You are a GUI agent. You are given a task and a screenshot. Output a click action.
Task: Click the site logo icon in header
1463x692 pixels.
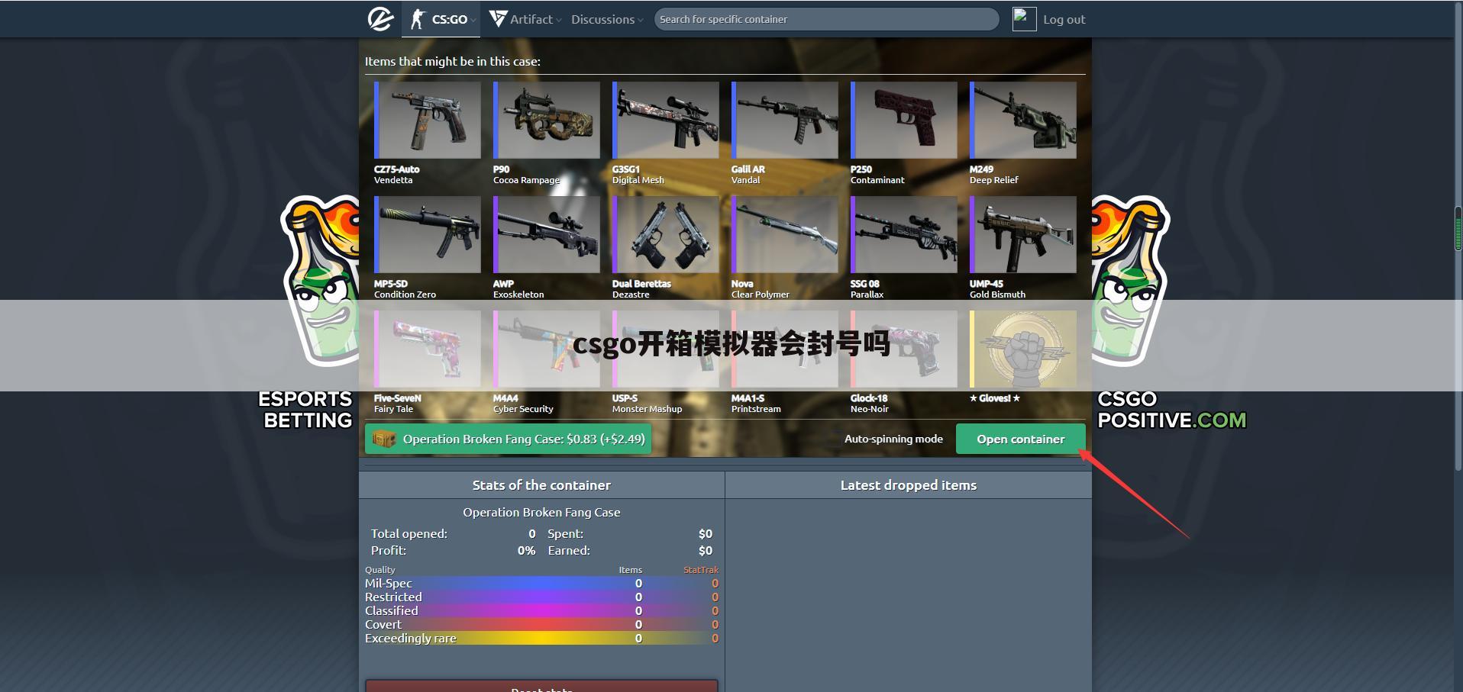pos(380,19)
